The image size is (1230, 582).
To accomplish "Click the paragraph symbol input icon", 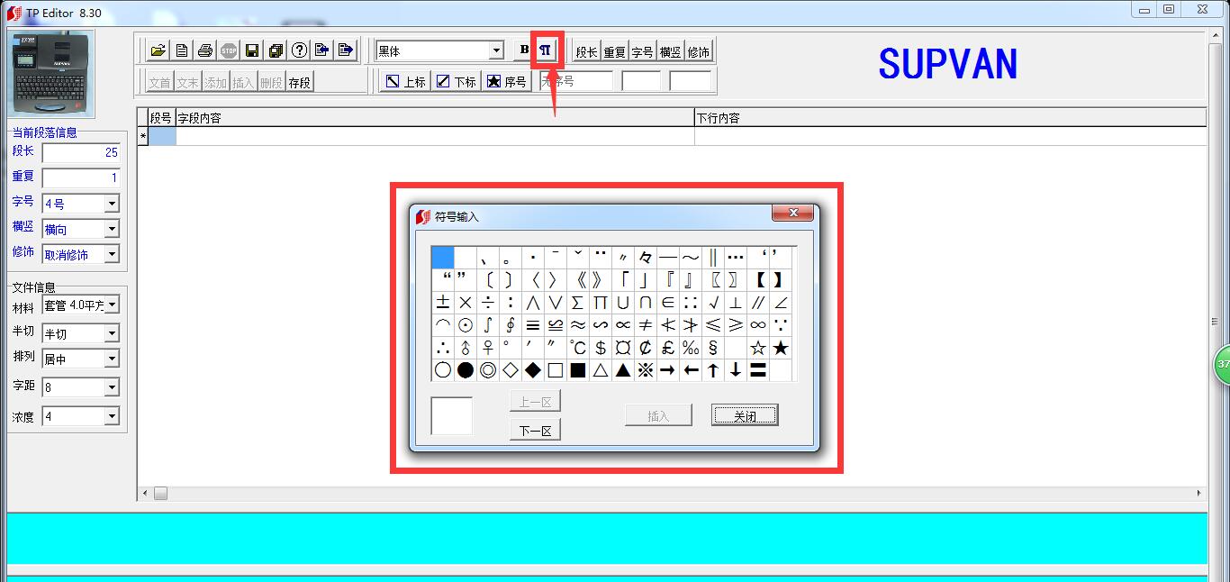I will point(546,50).
